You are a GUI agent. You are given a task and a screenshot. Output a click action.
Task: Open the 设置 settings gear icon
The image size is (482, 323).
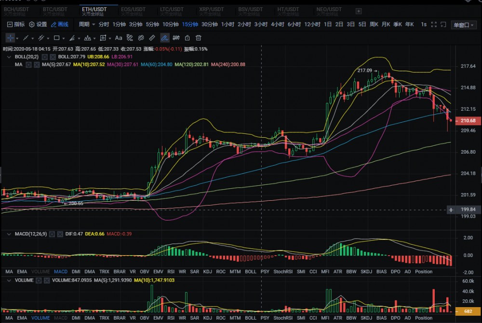coord(31,24)
